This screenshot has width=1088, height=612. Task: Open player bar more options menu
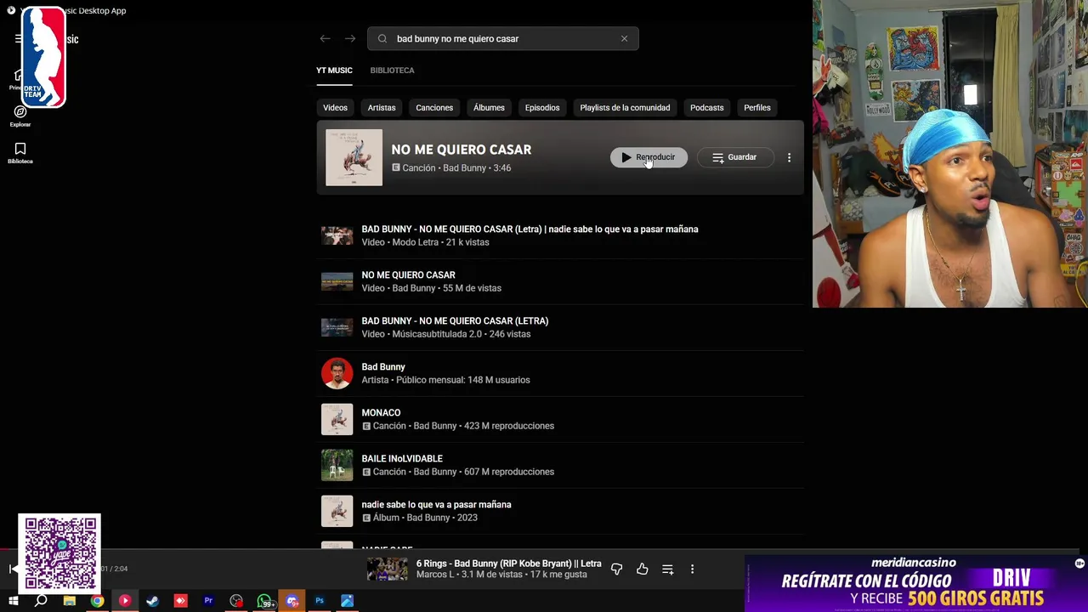[692, 569]
